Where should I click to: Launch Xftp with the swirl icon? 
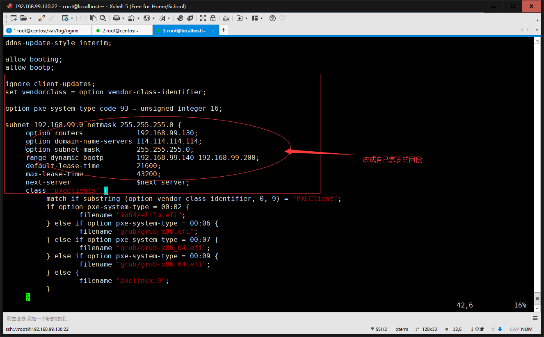pos(180,18)
